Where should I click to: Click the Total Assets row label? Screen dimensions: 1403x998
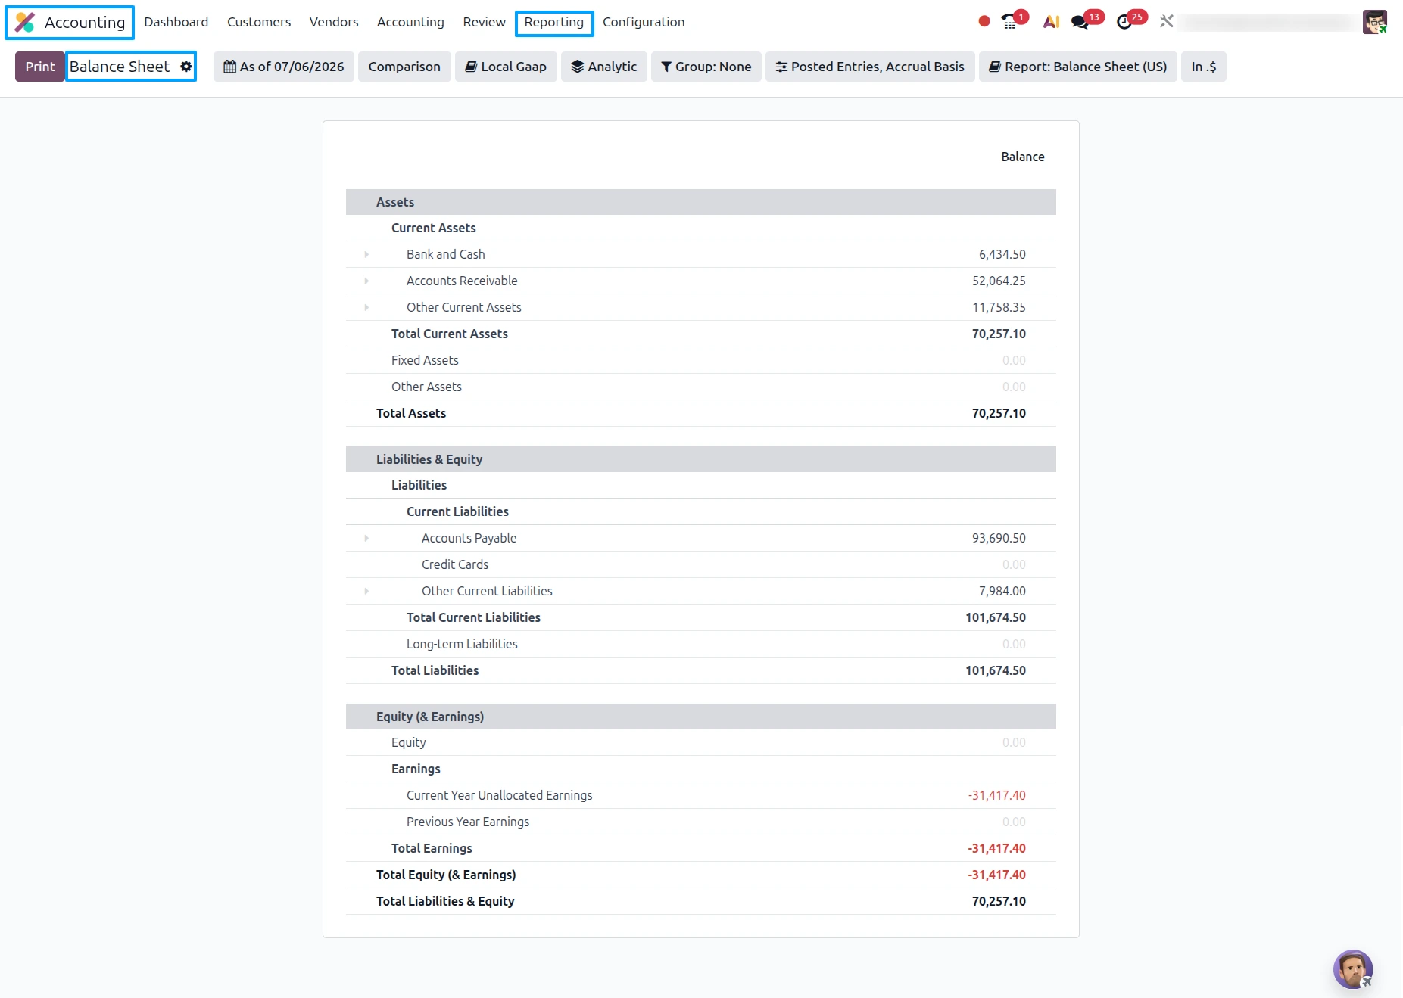pyautogui.click(x=411, y=413)
